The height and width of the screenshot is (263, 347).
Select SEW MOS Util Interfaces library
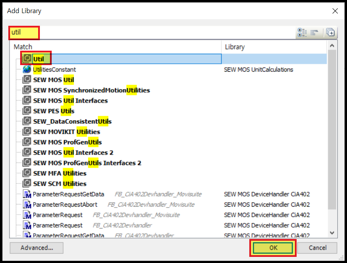click(71, 100)
